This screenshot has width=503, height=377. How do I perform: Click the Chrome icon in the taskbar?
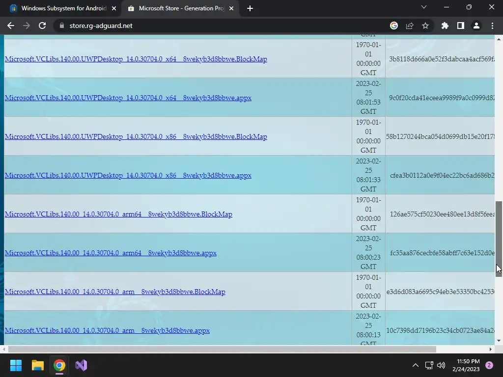click(59, 365)
